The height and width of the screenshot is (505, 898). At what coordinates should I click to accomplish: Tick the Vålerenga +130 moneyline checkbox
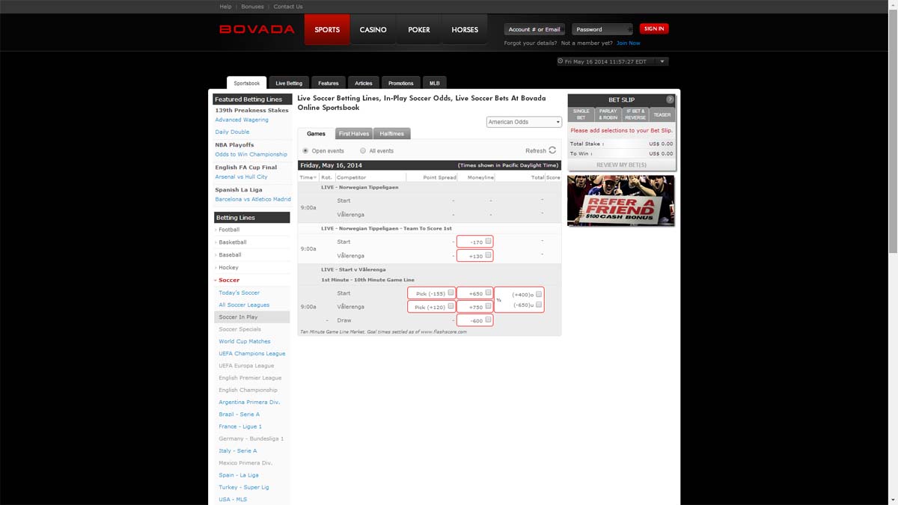(488, 255)
